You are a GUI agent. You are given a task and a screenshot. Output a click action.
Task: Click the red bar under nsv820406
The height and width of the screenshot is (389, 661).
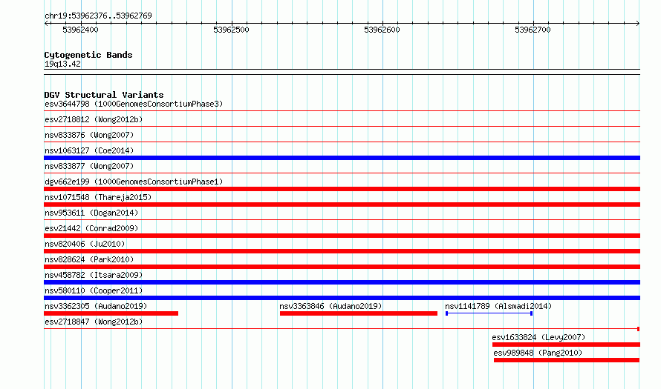pyautogui.click(x=342, y=251)
